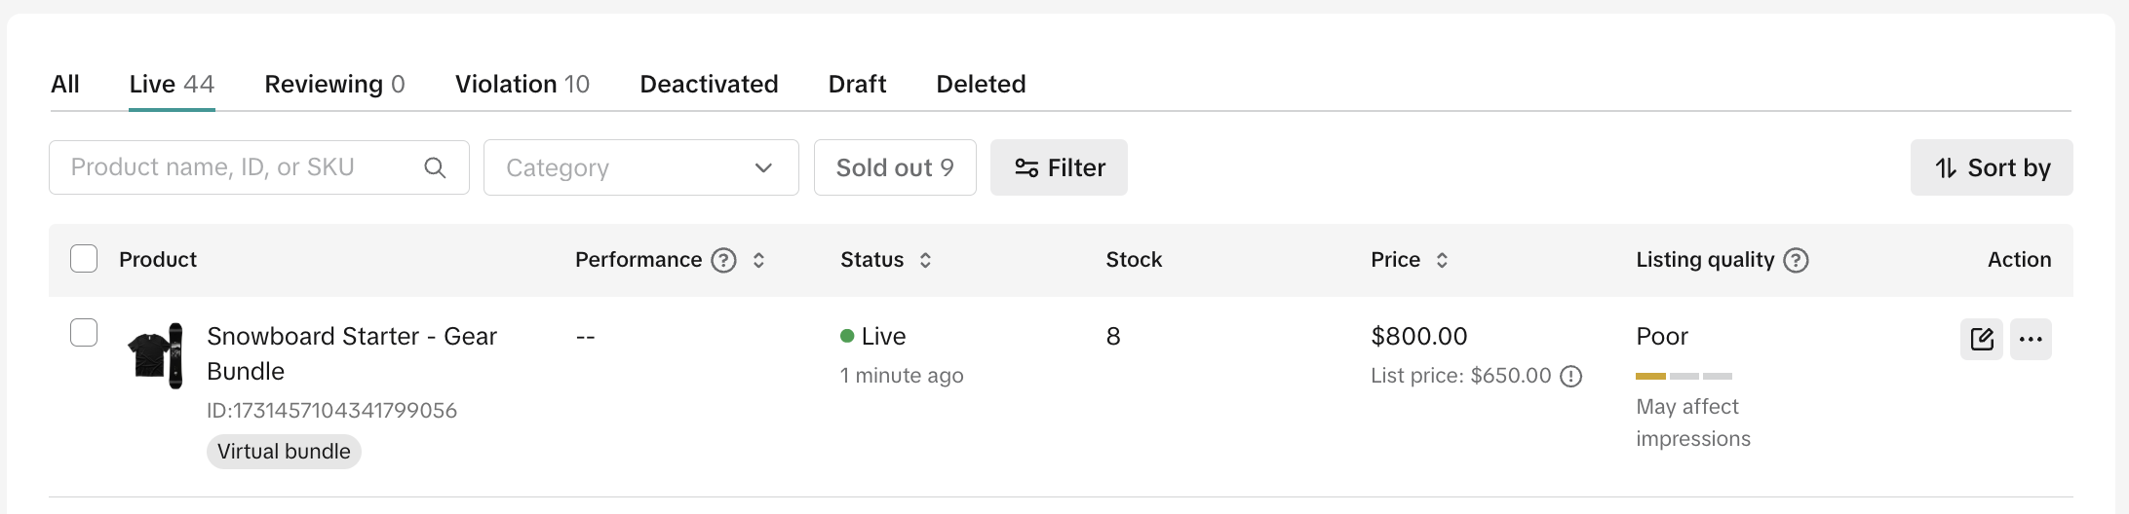Sort by Price column arrows
The image size is (2129, 514).
pos(1442,260)
